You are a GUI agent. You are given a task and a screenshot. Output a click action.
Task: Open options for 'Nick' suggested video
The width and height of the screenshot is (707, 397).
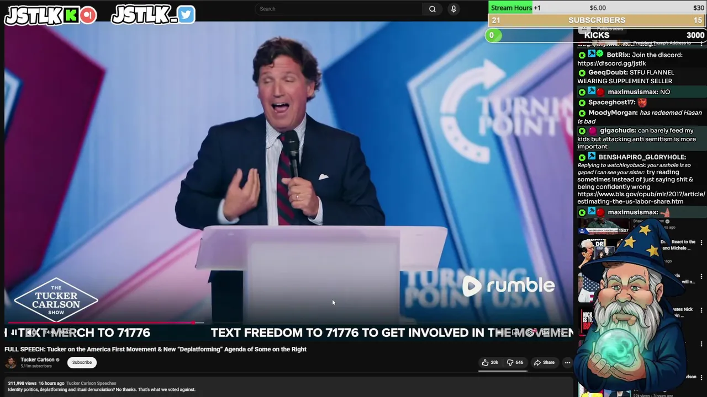coord(701,310)
